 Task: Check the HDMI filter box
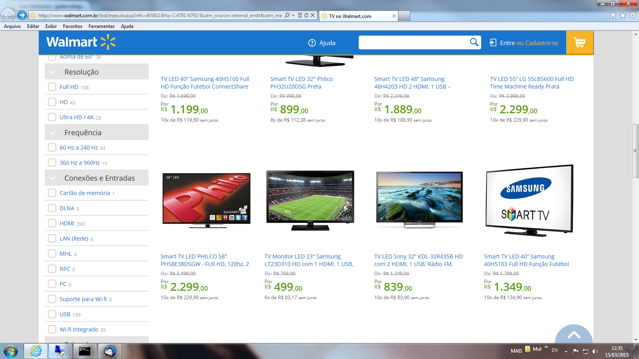(52, 223)
